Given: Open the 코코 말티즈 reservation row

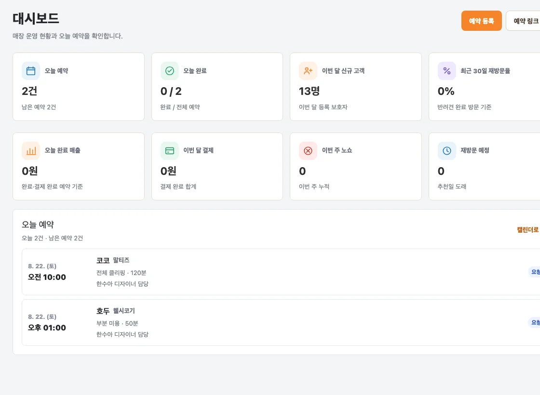Looking at the screenshot, I should tap(281, 272).
